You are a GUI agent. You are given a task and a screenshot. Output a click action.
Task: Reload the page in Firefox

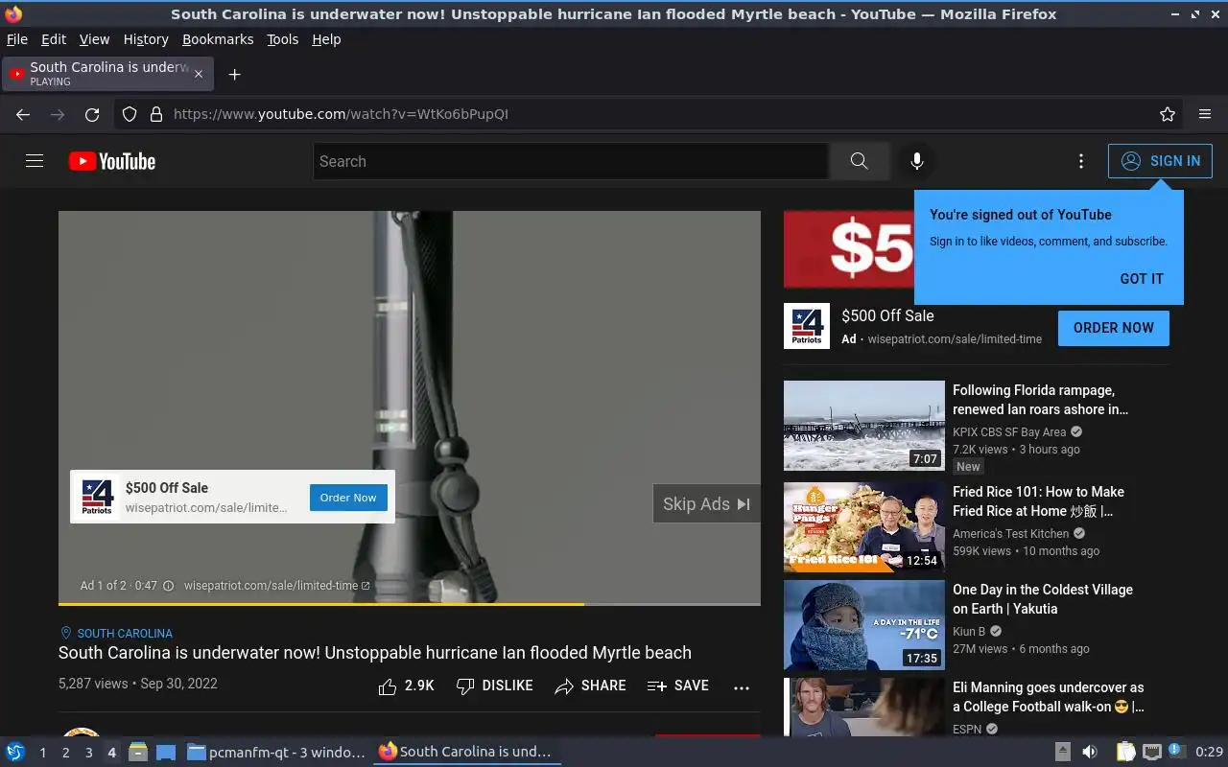point(92,114)
